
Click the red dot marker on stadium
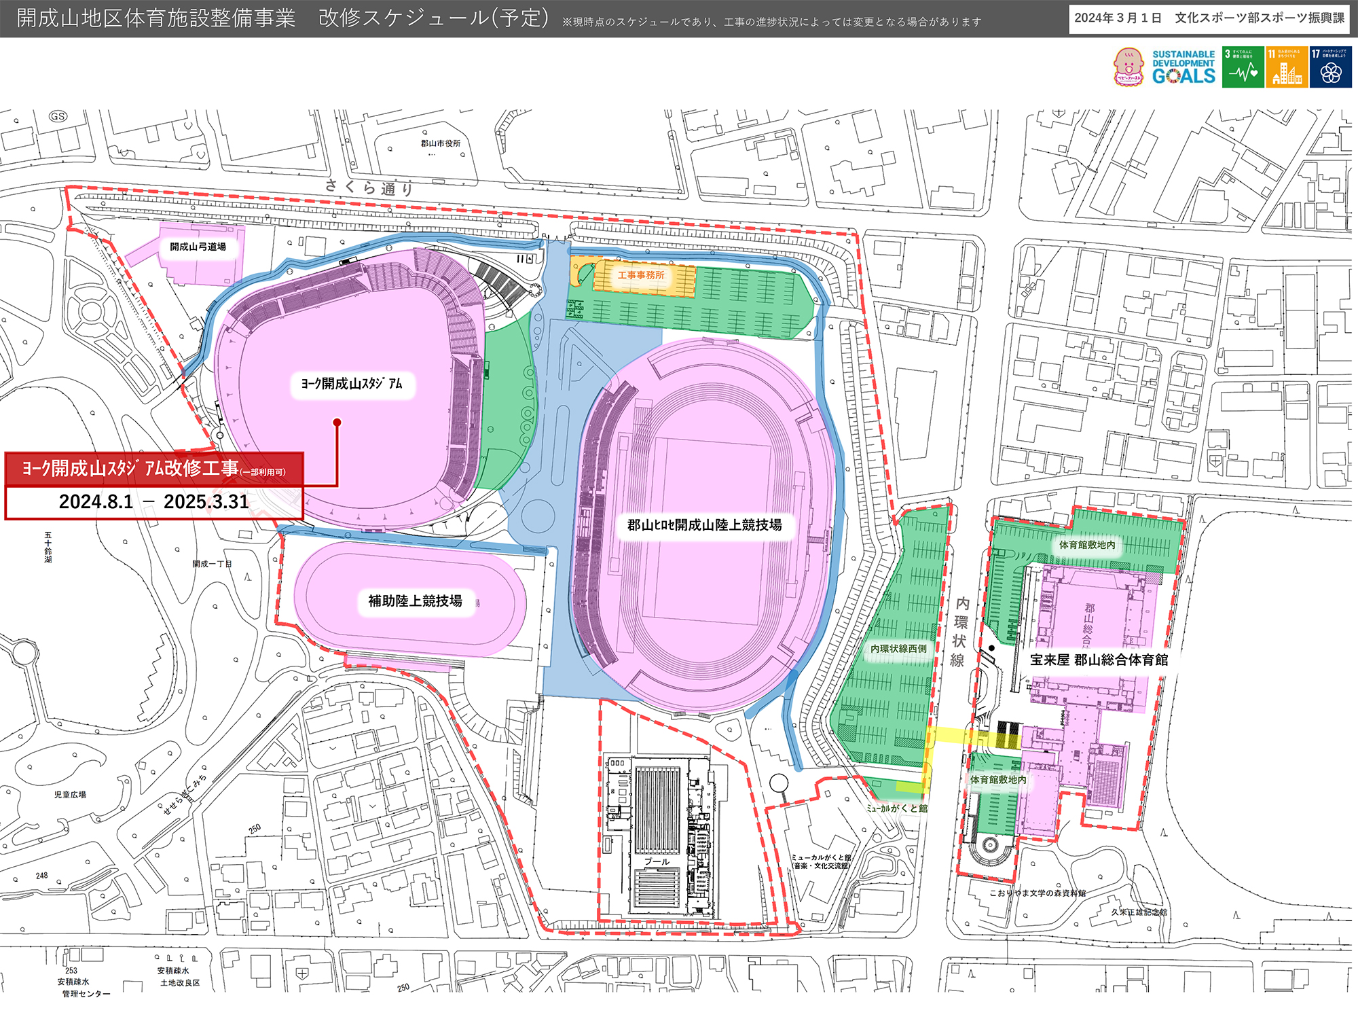click(337, 423)
